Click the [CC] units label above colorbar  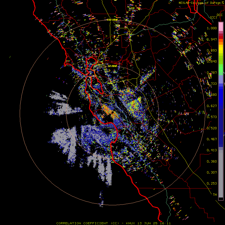(x=213, y=17)
